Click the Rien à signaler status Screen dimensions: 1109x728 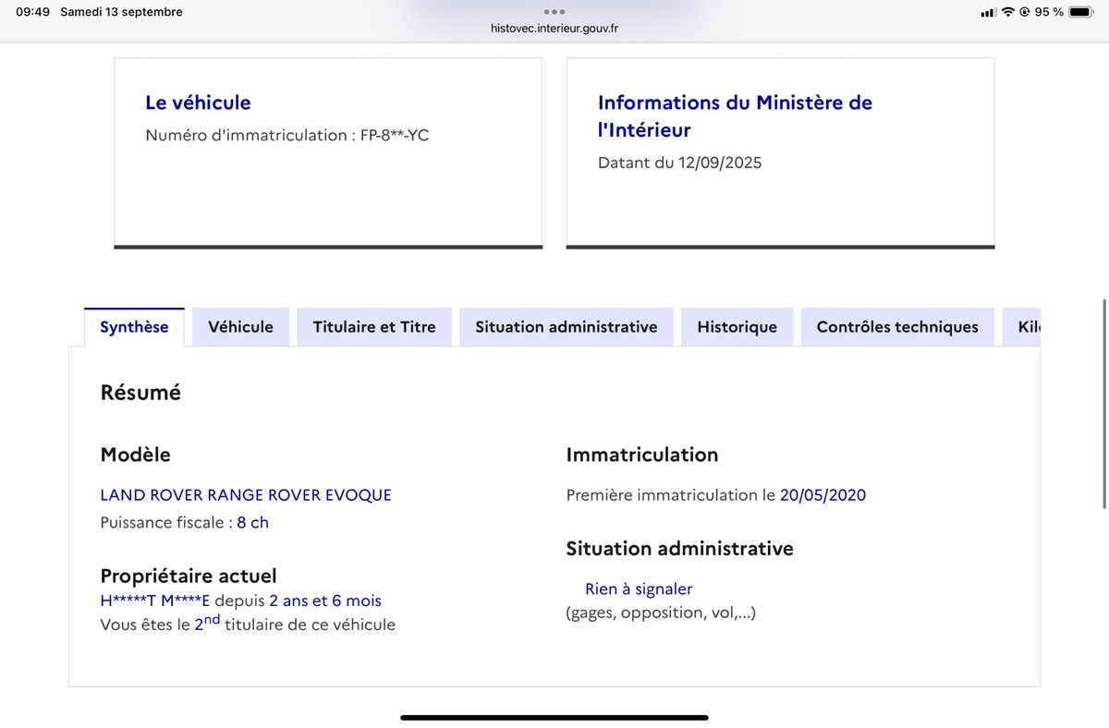click(639, 589)
